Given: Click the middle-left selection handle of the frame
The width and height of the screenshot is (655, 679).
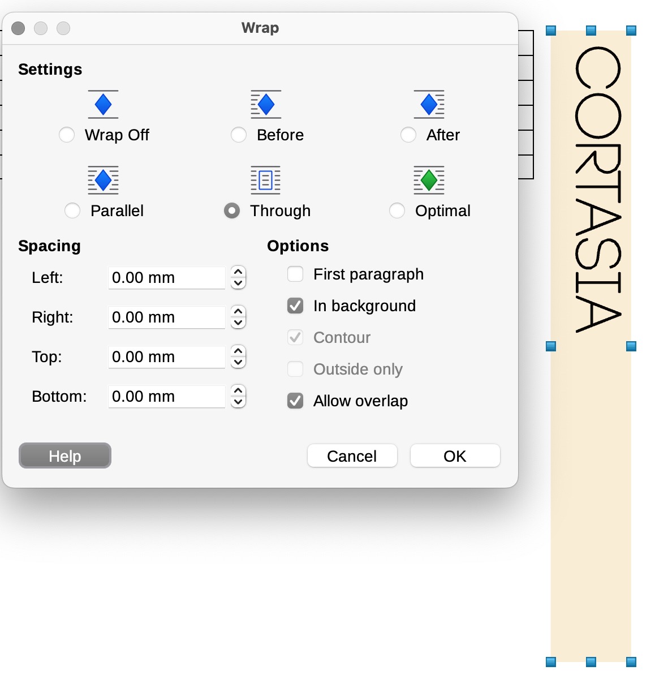Looking at the screenshot, I should pyautogui.click(x=551, y=346).
